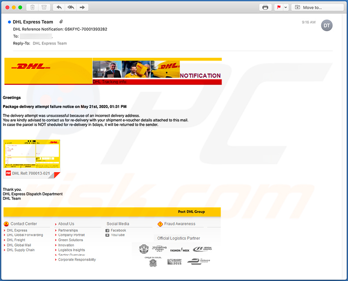
Task: Click the Fraud Awareness warning icon
Action: tap(160, 224)
